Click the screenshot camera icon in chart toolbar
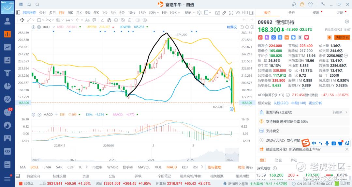Viewport: 352px width, 187px height. (217, 13)
